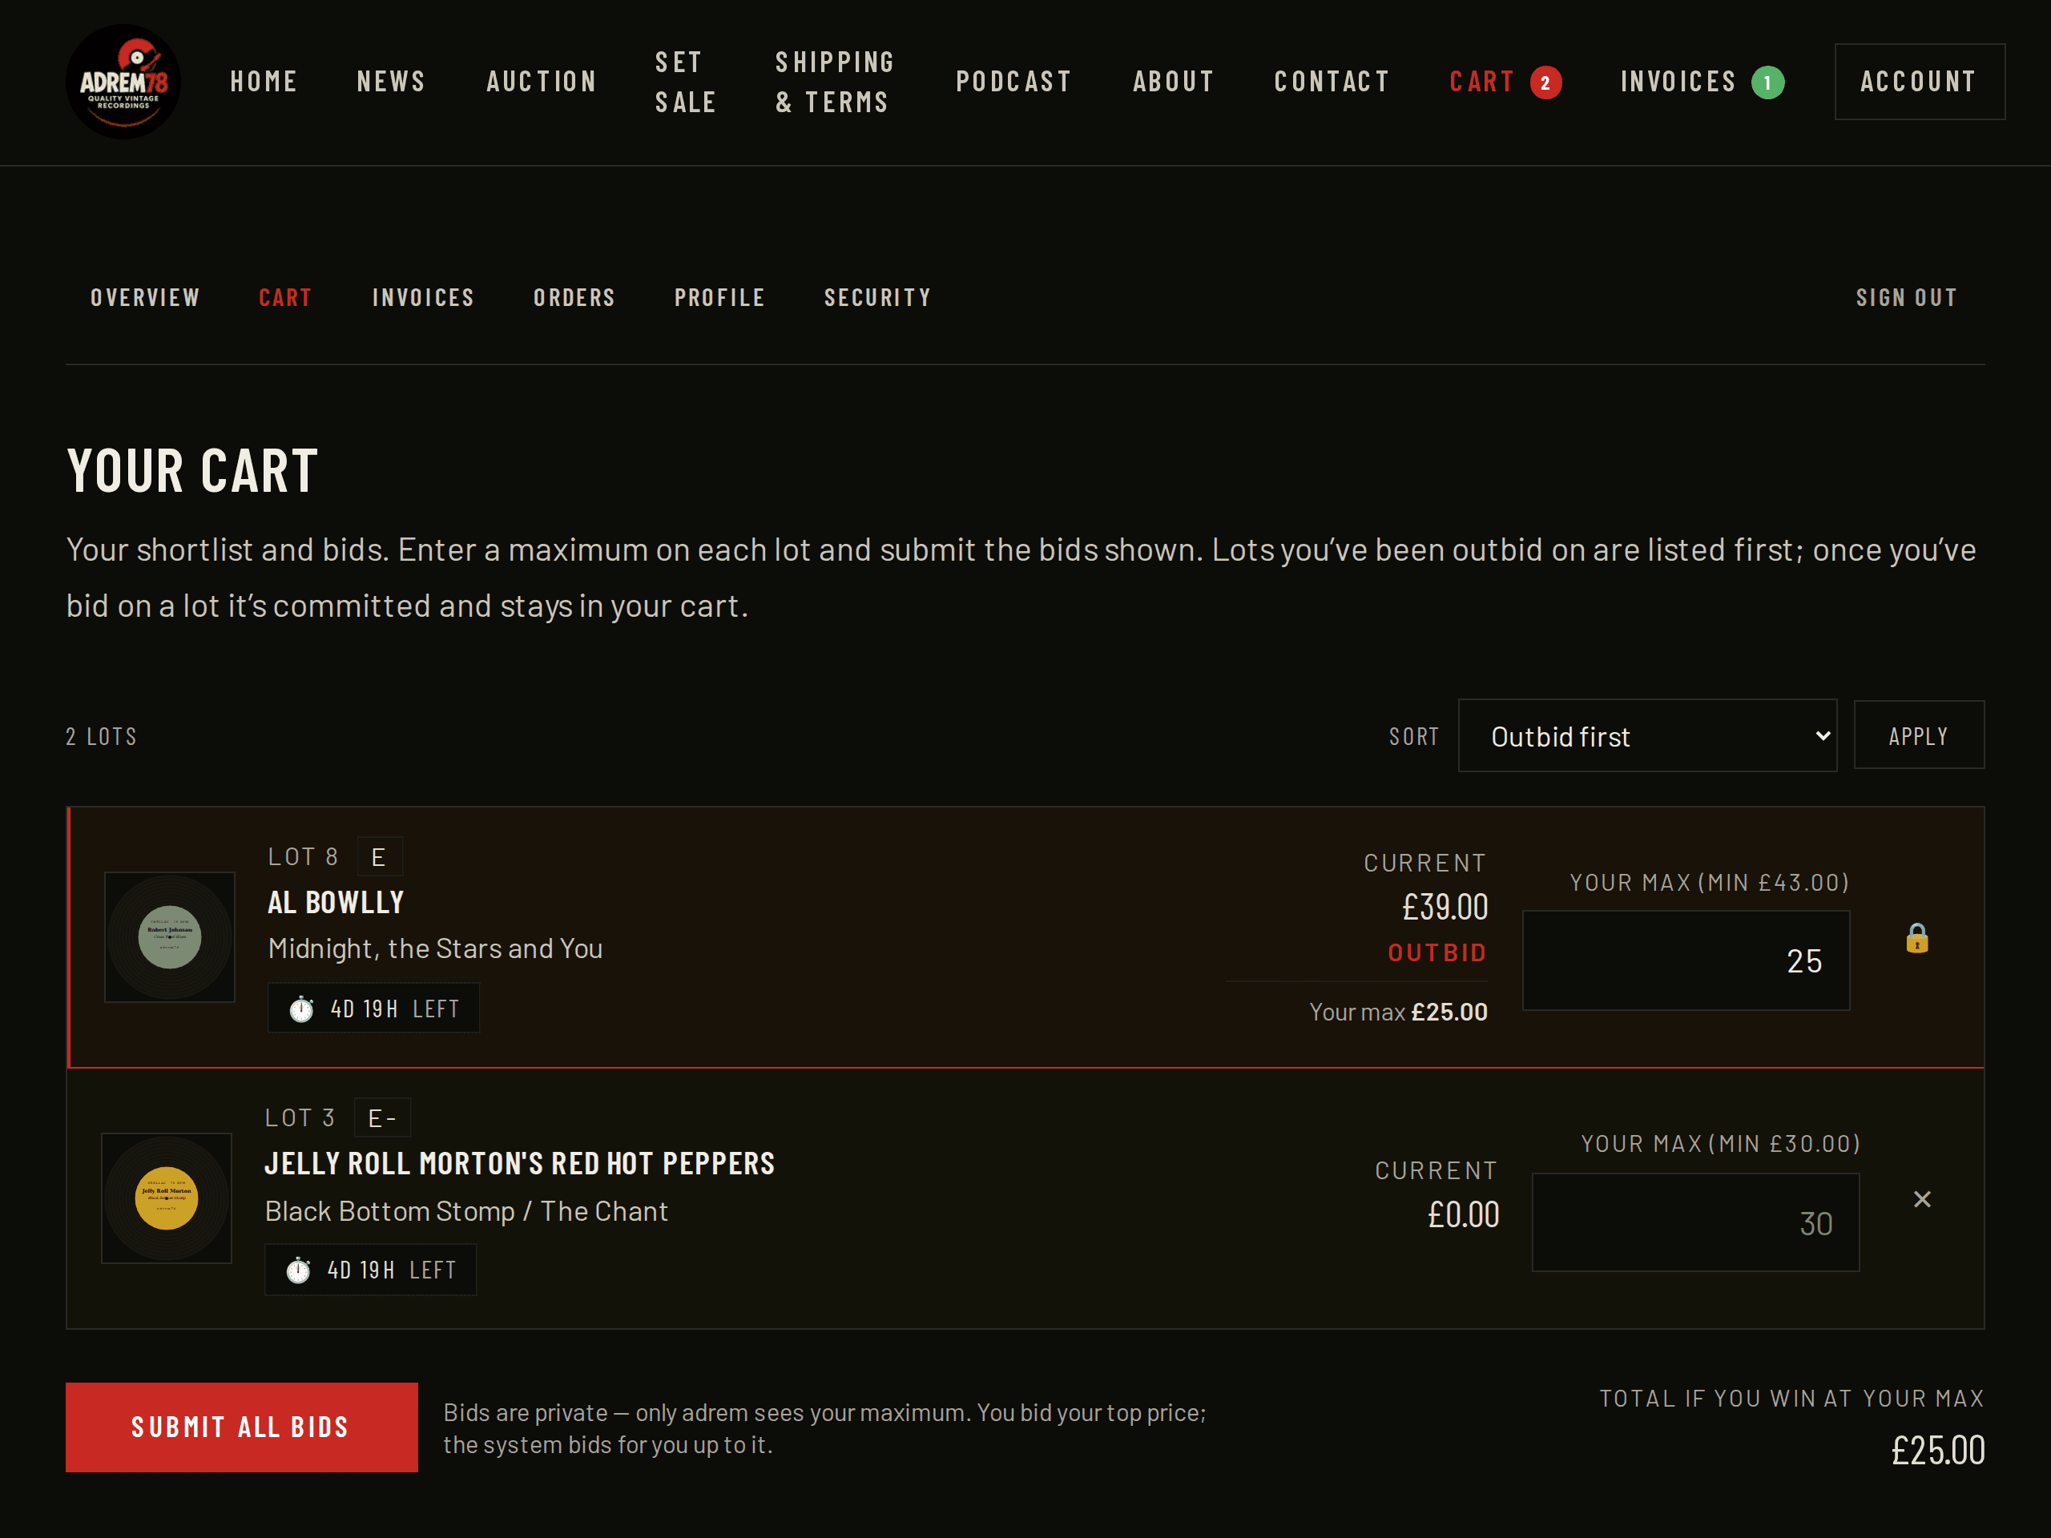Click the lock icon on Lot 8
This screenshot has height=1538, width=2051.
(x=1916, y=938)
